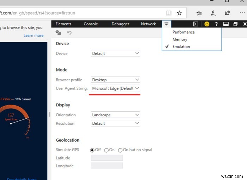Viewport: 247px width, 180px height.
Task: Dock DevTools to bottom icon
Action: 226,24
